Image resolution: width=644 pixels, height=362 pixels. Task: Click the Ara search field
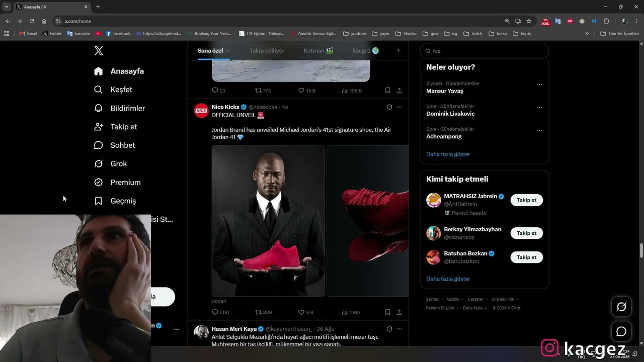click(485, 51)
